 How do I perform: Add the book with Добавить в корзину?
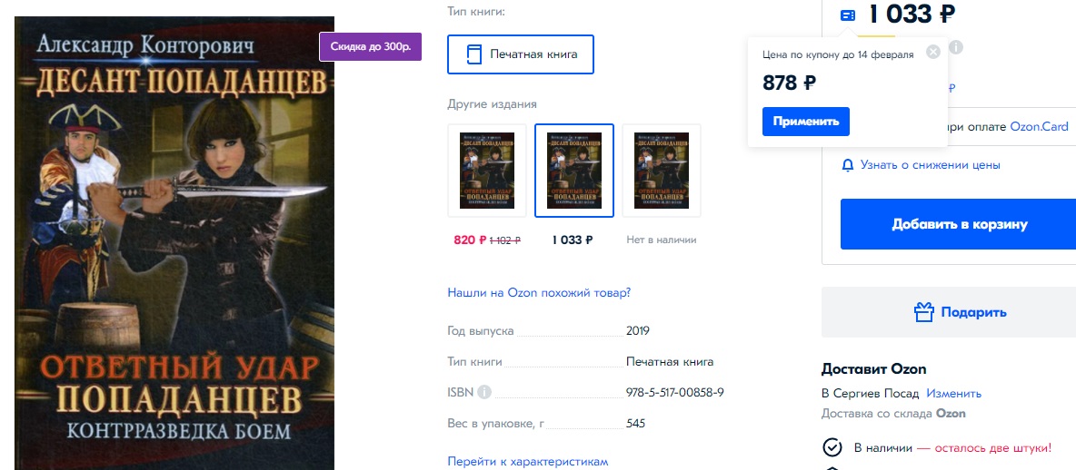(x=960, y=224)
